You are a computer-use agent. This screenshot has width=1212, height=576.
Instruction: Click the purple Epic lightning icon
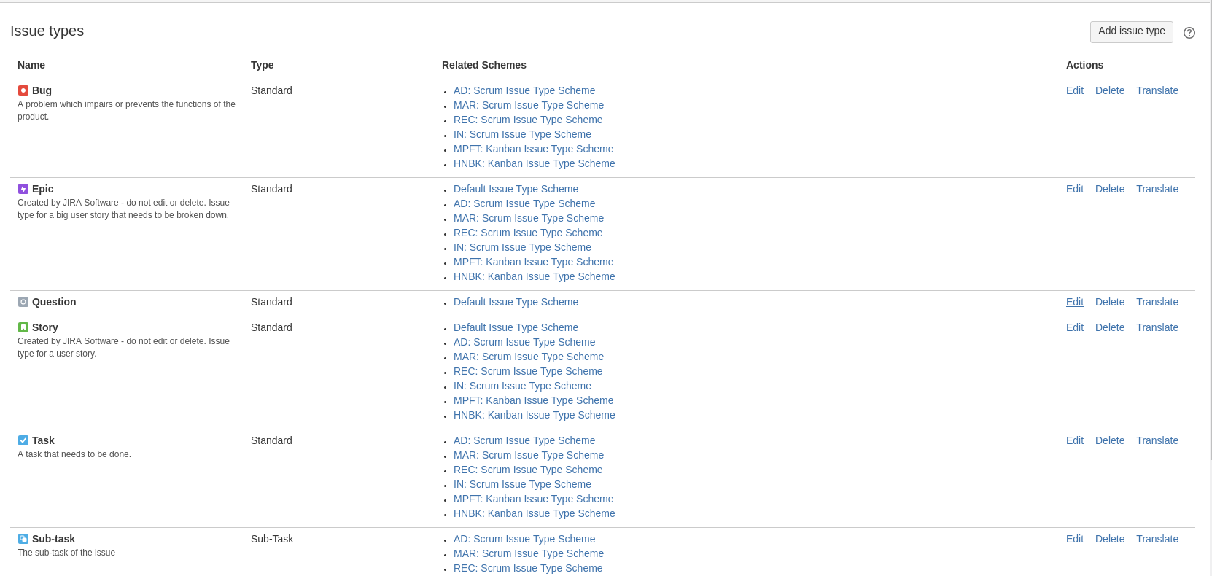click(23, 189)
